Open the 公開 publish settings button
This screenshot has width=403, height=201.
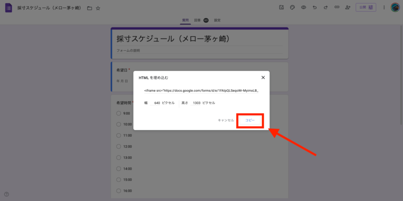pyautogui.click(x=366, y=7)
